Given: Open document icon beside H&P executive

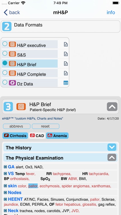Looking at the screenshot, I should tap(66, 44).
